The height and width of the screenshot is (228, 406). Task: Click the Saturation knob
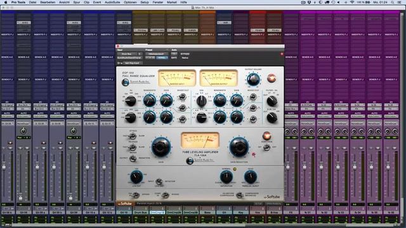coord(226,177)
